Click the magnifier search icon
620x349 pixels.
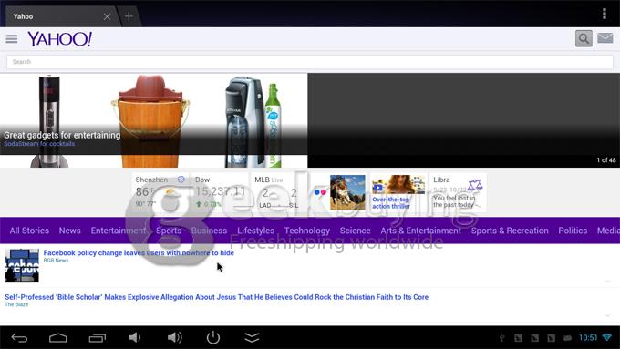584,39
